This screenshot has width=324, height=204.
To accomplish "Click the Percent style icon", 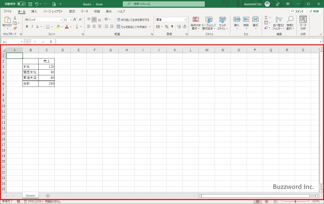I will (166, 27).
